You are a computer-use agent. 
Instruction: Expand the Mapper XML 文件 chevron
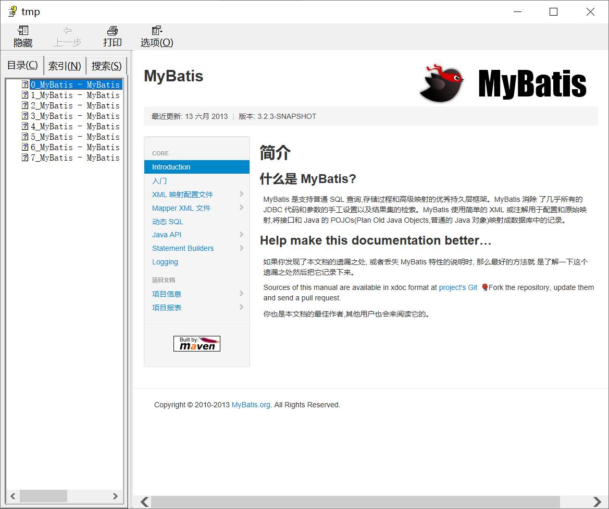click(x=242, y=207)
